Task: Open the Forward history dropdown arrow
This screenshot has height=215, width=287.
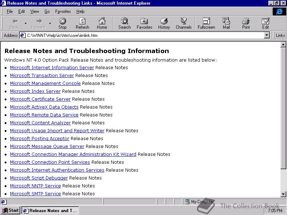Action: point(50,23)
